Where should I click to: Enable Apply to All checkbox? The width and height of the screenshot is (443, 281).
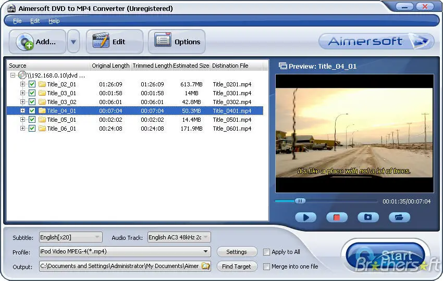[266, 252]
